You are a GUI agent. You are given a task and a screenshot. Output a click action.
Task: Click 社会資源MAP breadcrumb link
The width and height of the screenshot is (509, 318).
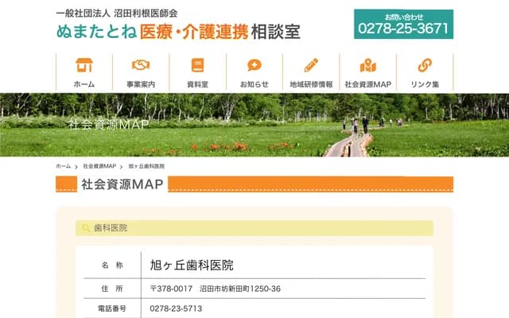coord(99,166)
